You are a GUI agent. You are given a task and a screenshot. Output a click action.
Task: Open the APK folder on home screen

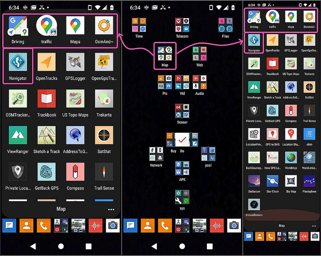tap(182, 168)
